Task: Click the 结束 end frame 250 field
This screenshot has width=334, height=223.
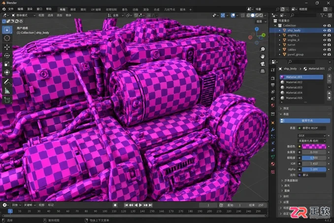Action: (x=256, y=205)
